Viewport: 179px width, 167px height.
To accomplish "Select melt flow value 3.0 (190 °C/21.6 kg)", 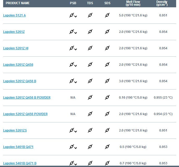I will pos(133,81).
